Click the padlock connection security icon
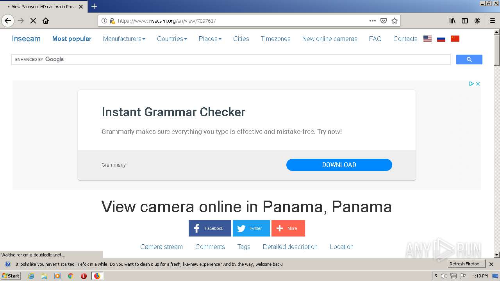500x281 pixels. click(x=112, y=21)
